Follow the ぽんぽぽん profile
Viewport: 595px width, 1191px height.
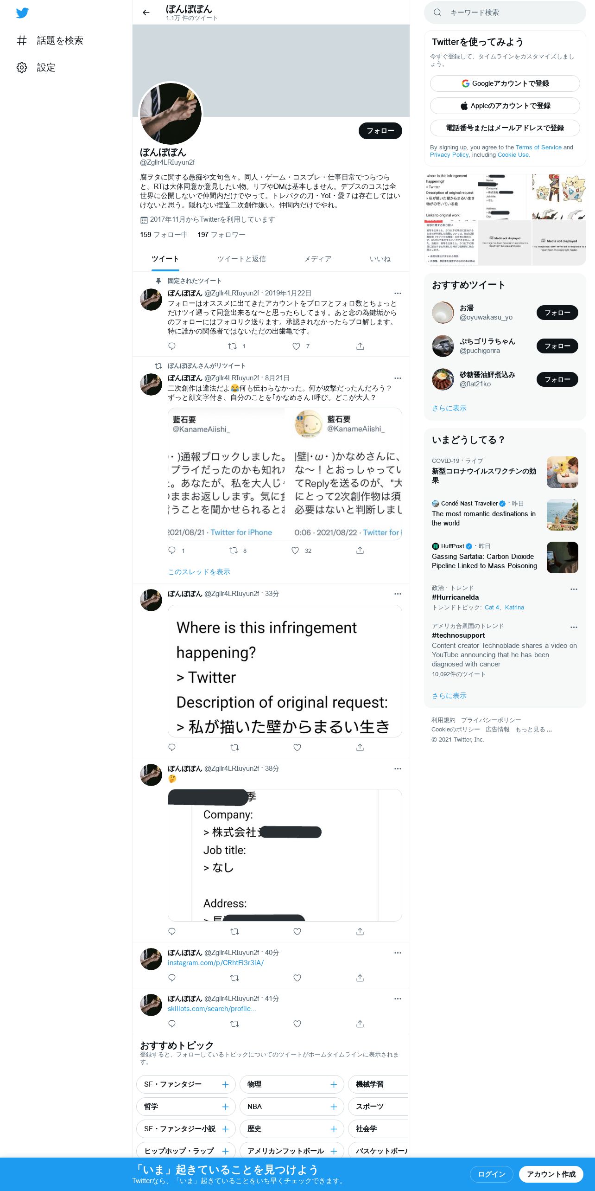coord(380,131)
